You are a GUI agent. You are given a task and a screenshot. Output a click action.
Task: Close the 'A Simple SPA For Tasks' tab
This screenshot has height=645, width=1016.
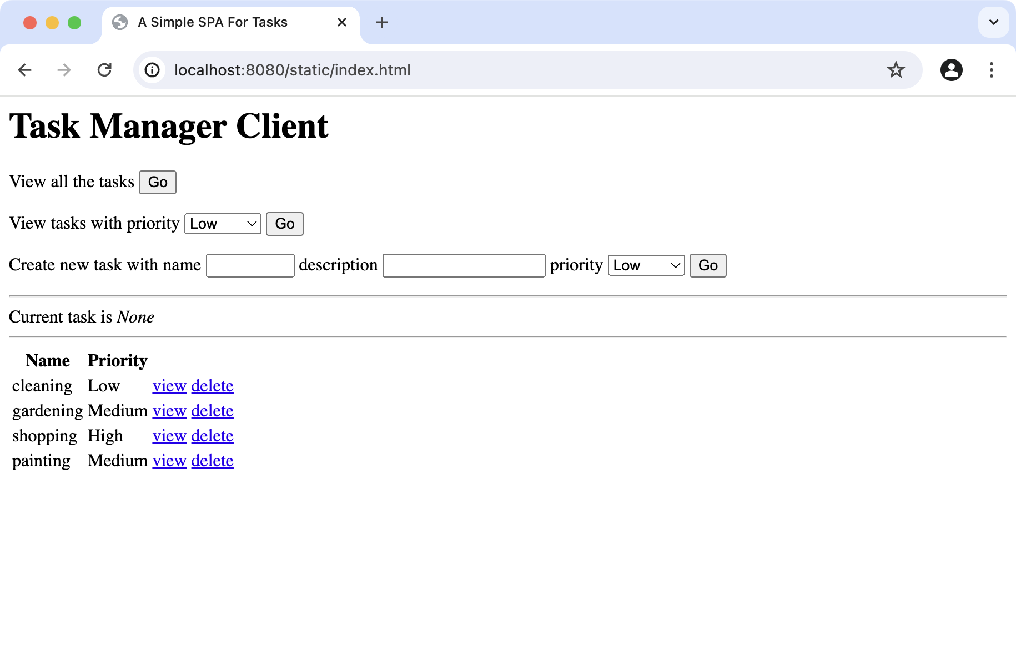(342, 22)
